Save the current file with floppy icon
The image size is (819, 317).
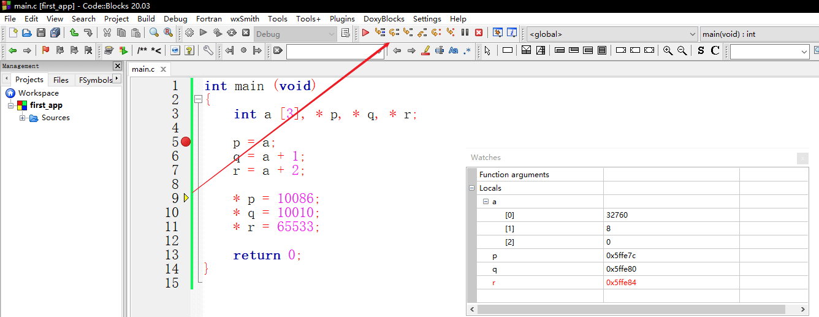pyautogui.click(x=41, y=32)
